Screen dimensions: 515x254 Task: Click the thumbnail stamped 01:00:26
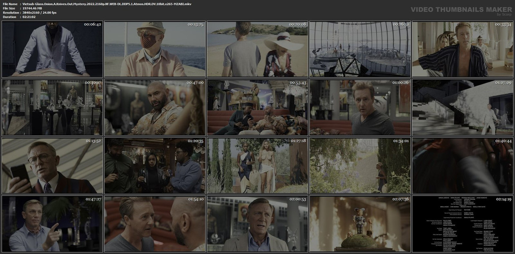point(360,107)
